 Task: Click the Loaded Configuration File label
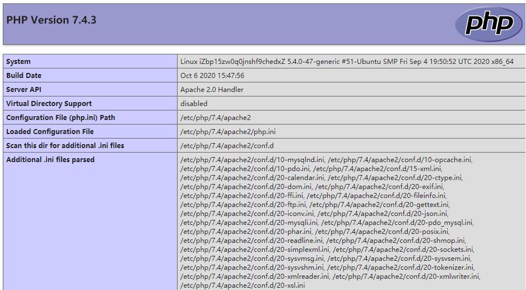click(50, 132)
